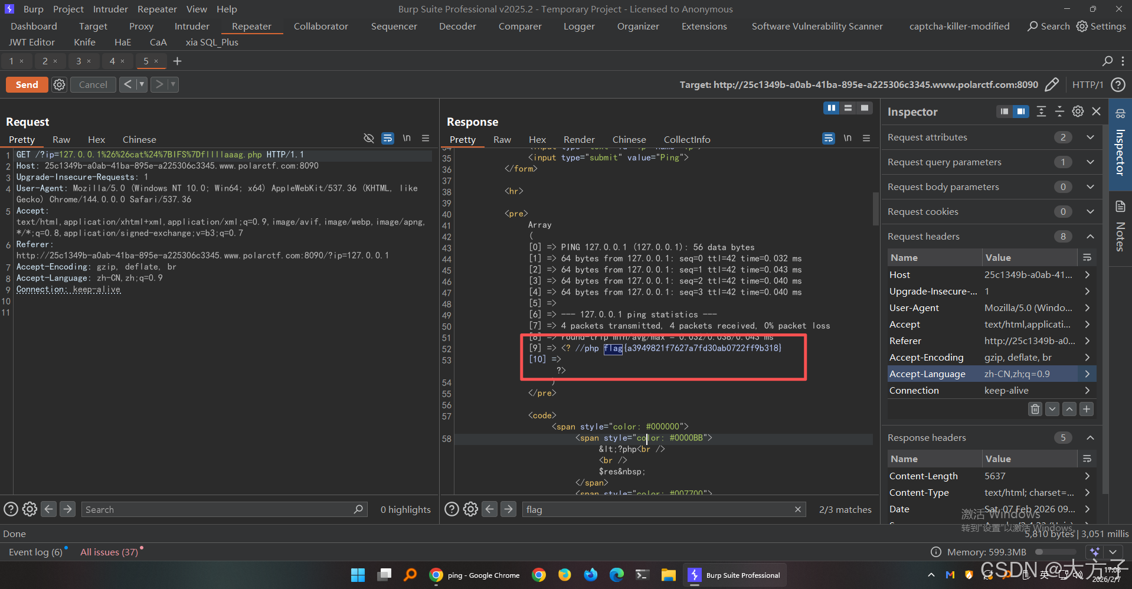Toggle the \n newline display in Request
1132x589 pixels.
pos(407,138)
